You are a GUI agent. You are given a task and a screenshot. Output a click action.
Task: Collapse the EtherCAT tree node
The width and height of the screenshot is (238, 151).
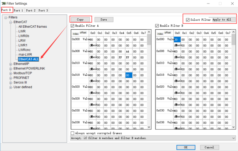tap(11, 22)
